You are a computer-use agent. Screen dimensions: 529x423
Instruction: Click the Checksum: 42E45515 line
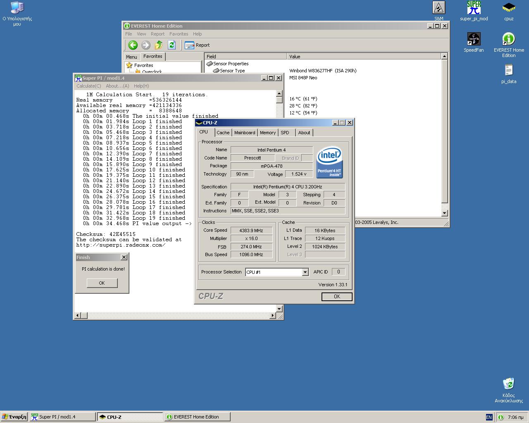(106, 234)
